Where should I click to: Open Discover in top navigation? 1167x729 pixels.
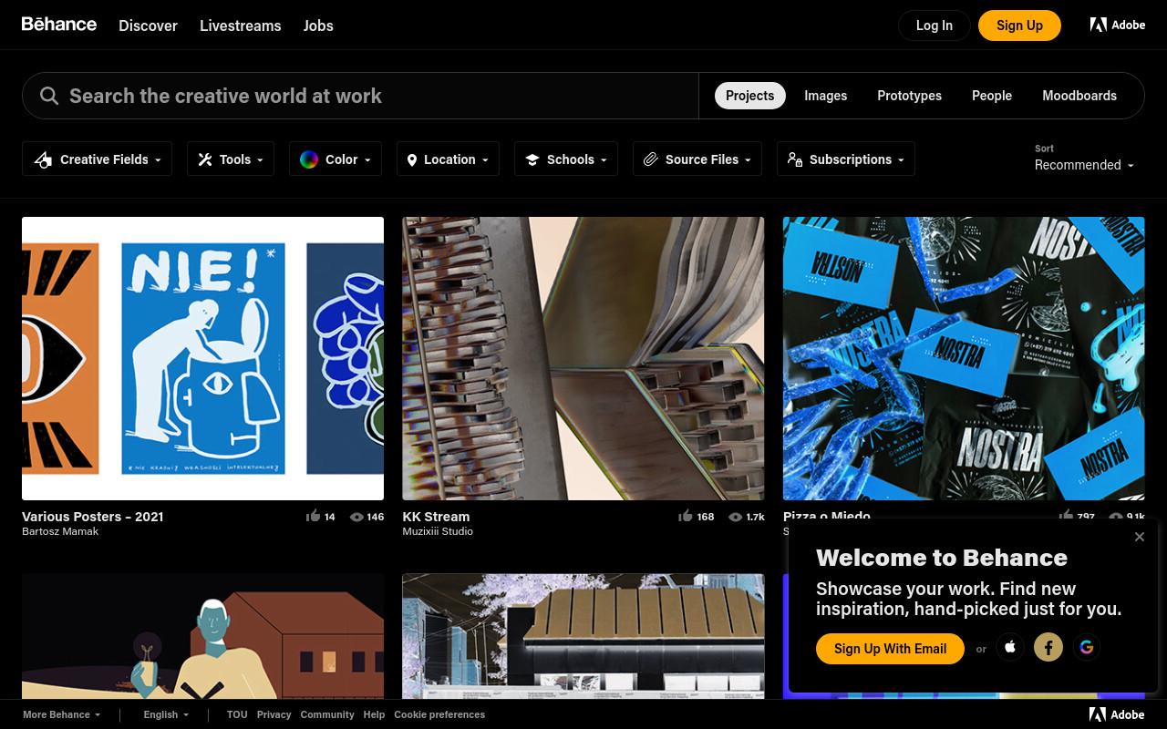(x=148, y=26)
